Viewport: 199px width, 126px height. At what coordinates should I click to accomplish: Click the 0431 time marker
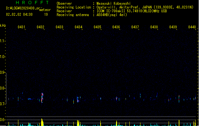tap(22, 27)
